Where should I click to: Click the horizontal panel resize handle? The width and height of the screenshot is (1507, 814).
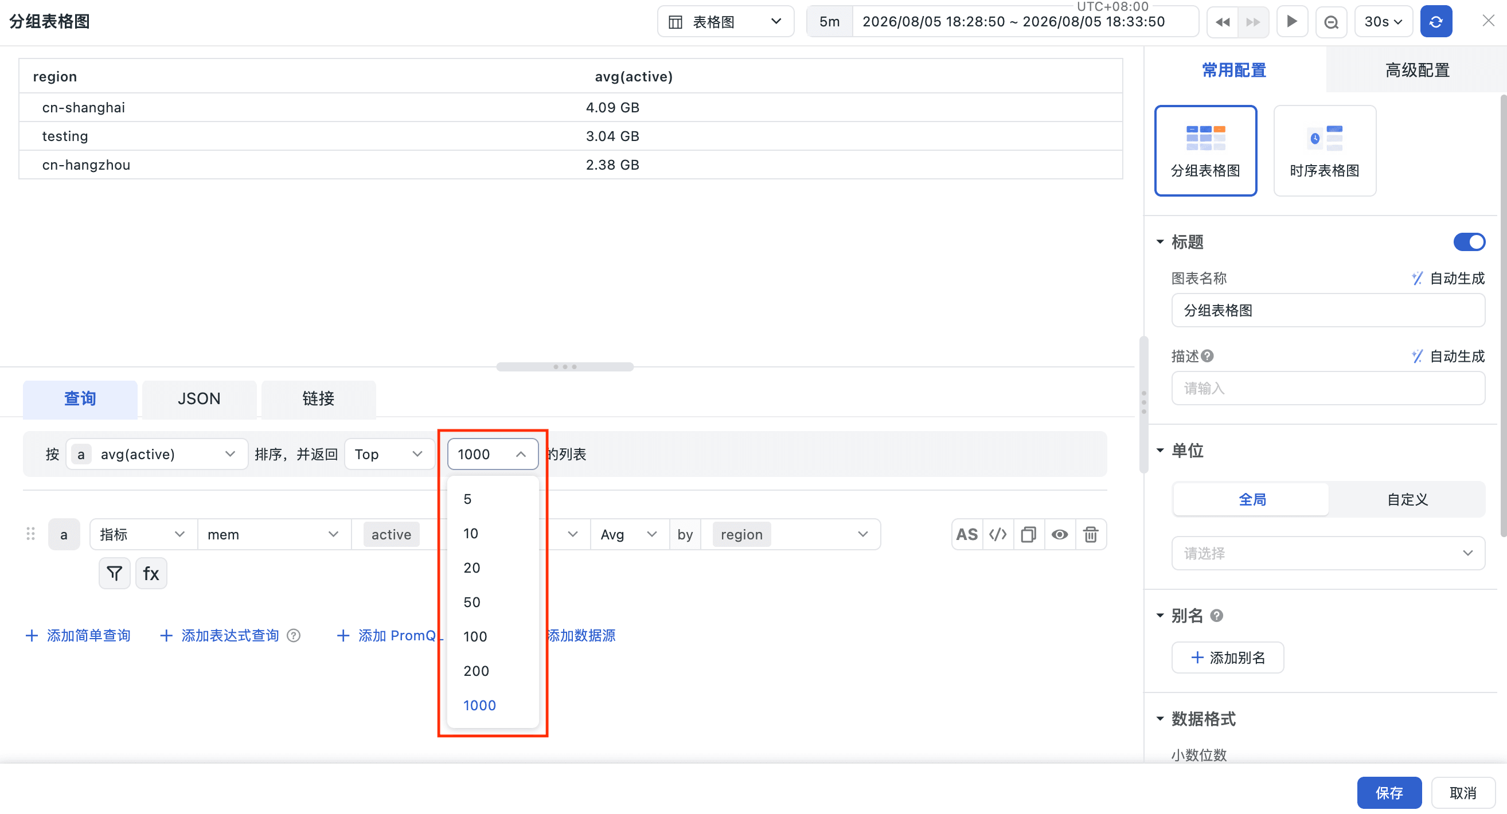point(564,367)
